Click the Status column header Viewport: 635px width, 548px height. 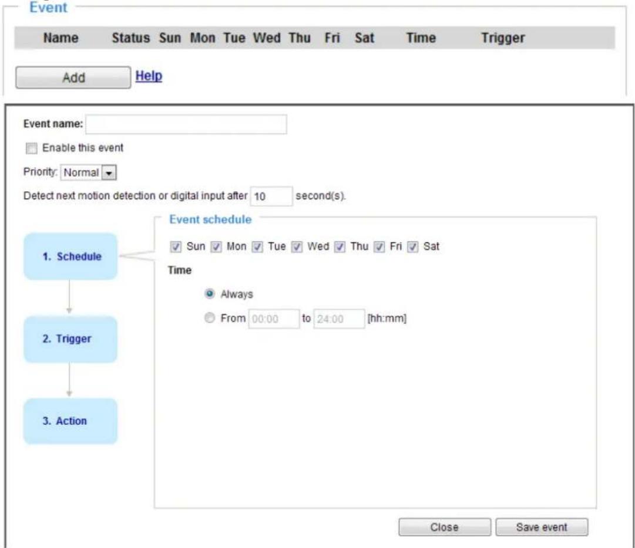point(131,38)
